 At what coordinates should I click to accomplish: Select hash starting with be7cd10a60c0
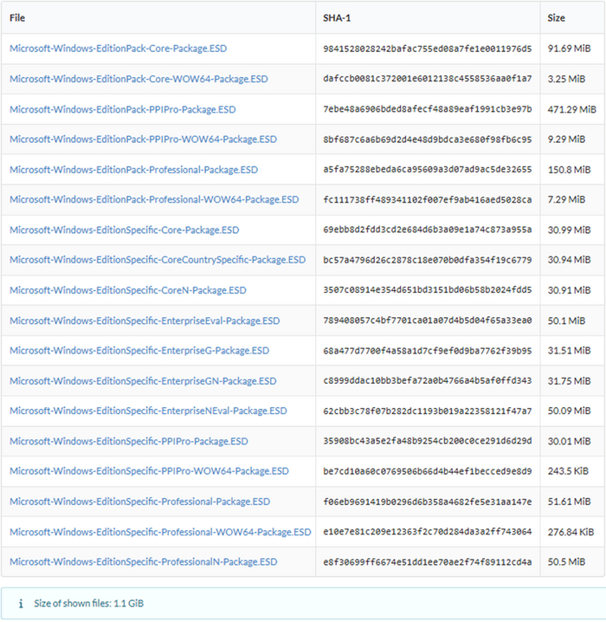[428, 471]
